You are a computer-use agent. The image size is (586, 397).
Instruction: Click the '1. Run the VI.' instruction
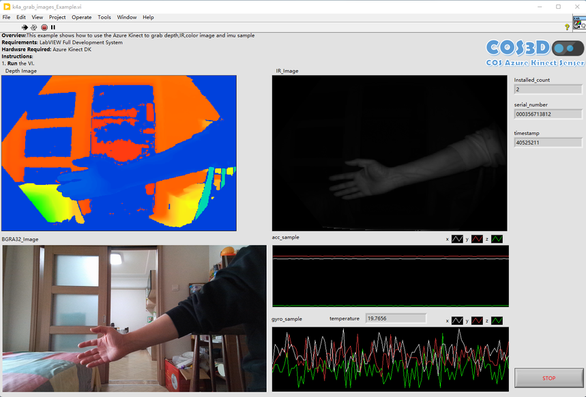coord(18,63)
